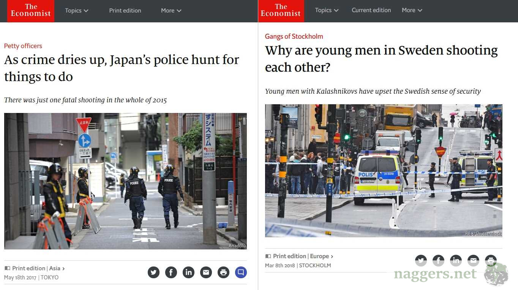518x290 pixels.
Task: Share Japan article on Twitter
Action: pyautogui.click(x=153, y=272)
